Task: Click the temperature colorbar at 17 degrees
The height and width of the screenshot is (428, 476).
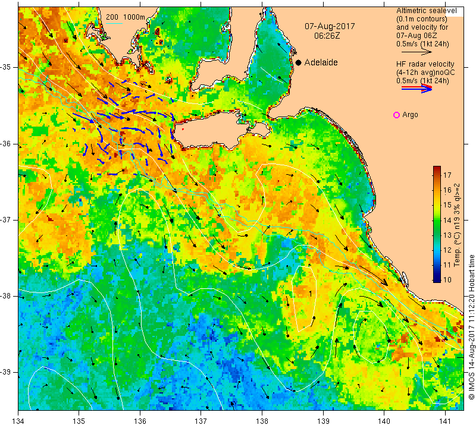Action: click(x=437, y=175)
